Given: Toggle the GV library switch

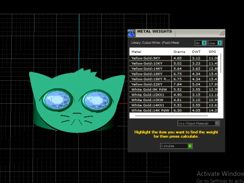Looking at the screenshot, I should [201, 43].
